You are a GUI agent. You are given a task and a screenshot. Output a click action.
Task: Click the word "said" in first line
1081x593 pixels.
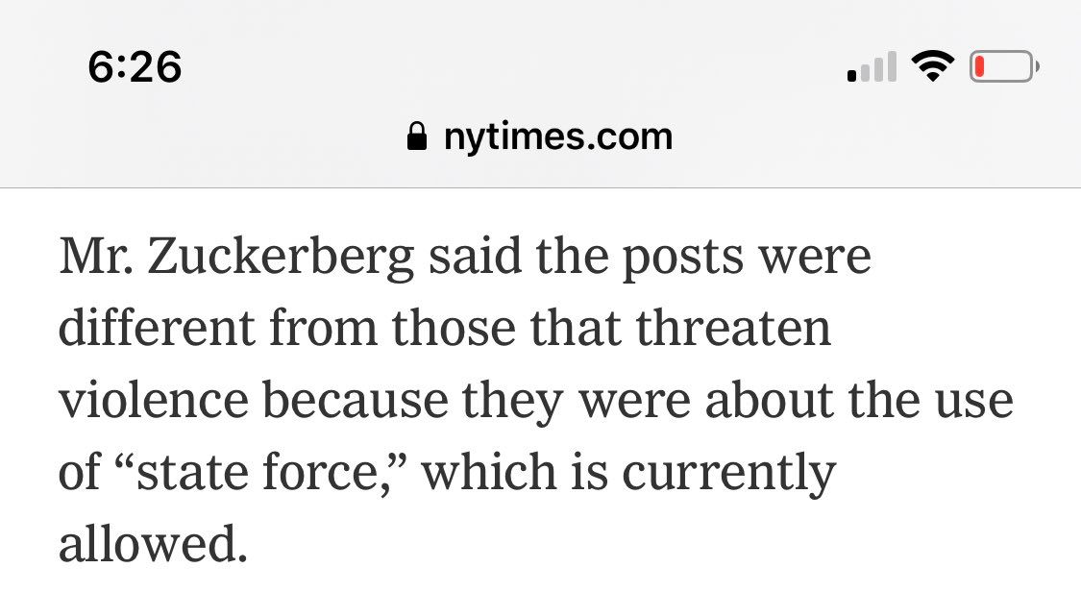point(467,258)
